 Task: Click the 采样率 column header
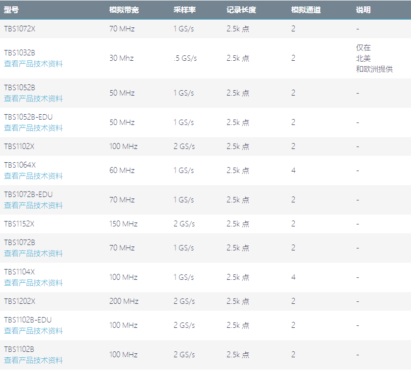[184, 10]
